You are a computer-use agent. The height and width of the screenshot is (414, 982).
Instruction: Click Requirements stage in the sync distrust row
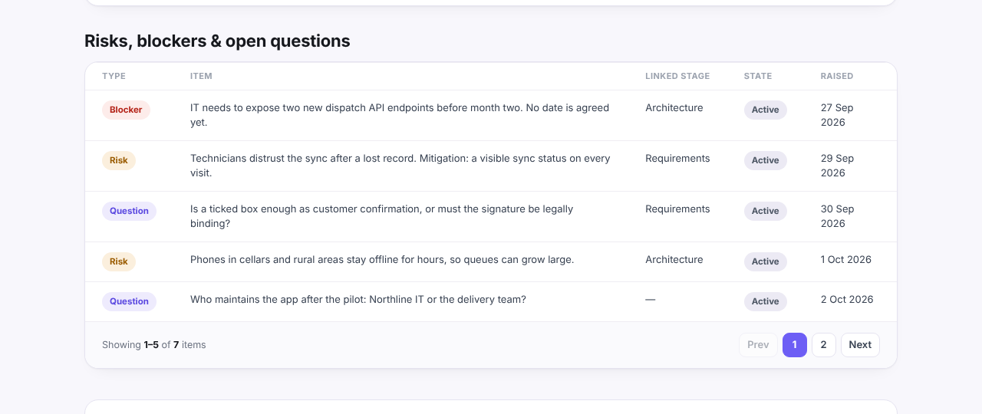(677, 159)
